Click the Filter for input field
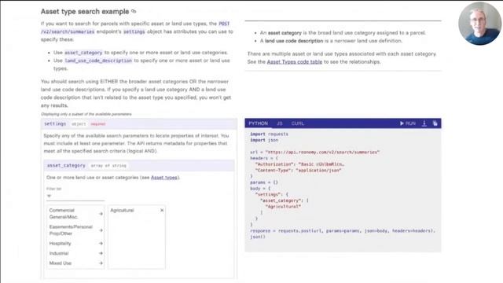This screenshot has height=283, width=503. [75, 196]
